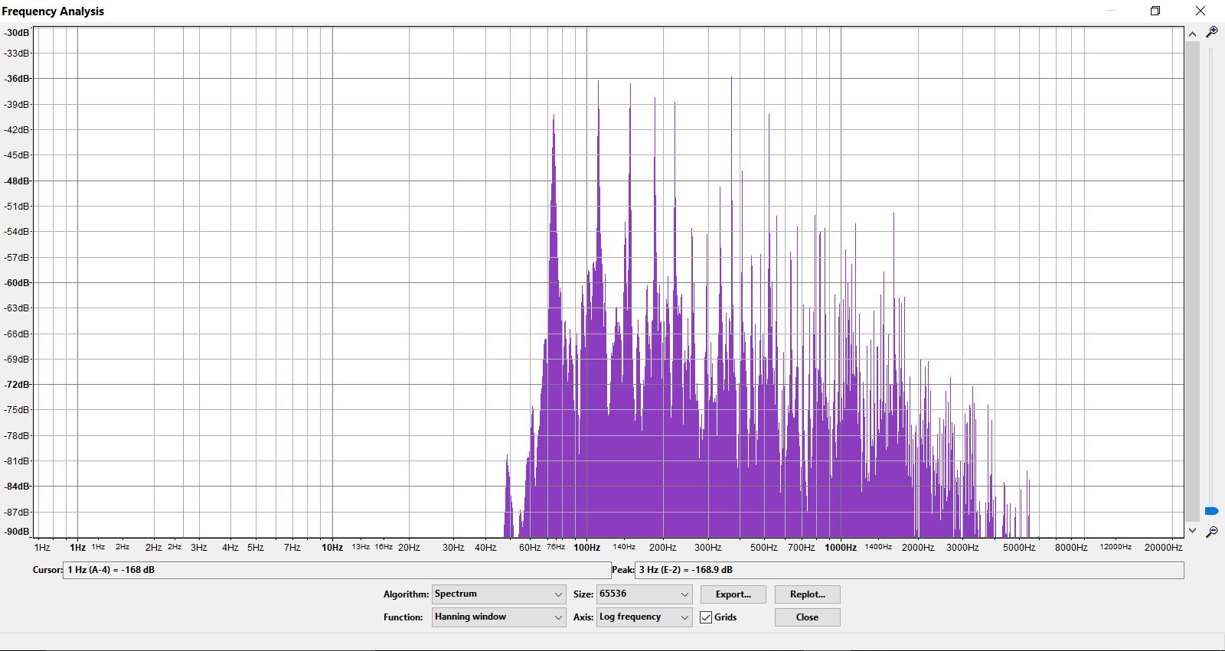This screenshot has height=651, width=1225.
Task: Click the vertical scrollbar track
Action: coord(1192,282)
